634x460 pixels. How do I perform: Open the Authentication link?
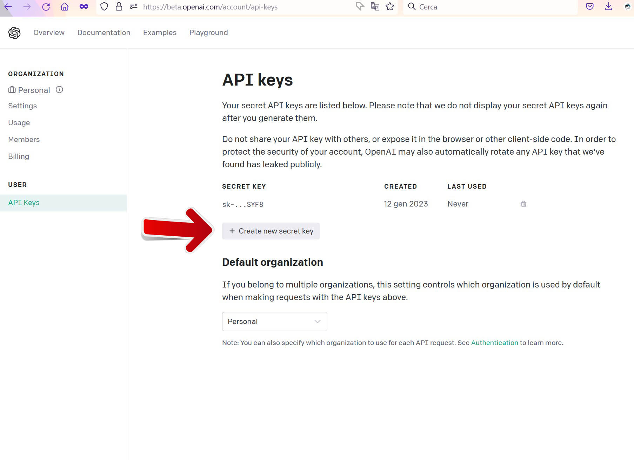pos(495,343)
